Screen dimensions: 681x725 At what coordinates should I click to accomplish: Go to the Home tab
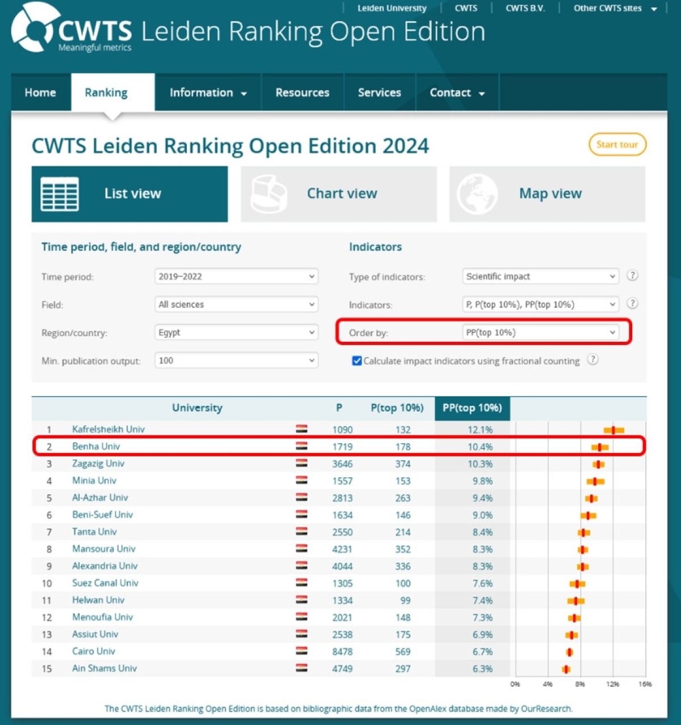pos(40,93)
